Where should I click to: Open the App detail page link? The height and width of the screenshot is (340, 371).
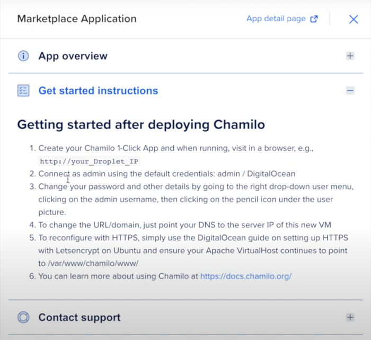pos(276,19)
